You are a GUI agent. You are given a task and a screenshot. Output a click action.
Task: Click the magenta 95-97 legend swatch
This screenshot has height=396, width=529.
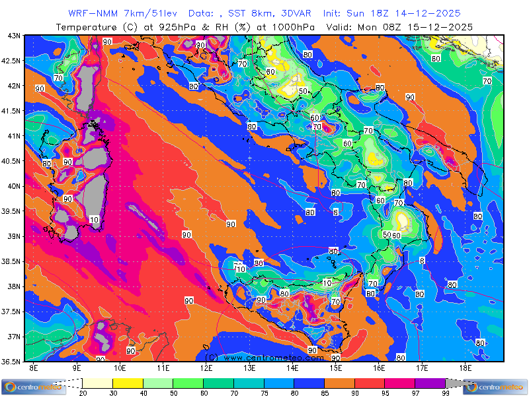(399, 383)
